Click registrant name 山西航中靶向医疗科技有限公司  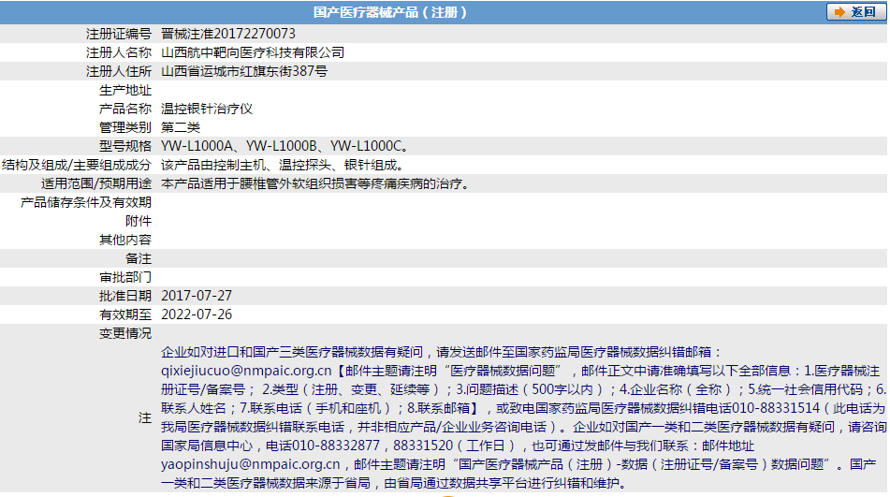pyautogui.click(x=253, y=52)
